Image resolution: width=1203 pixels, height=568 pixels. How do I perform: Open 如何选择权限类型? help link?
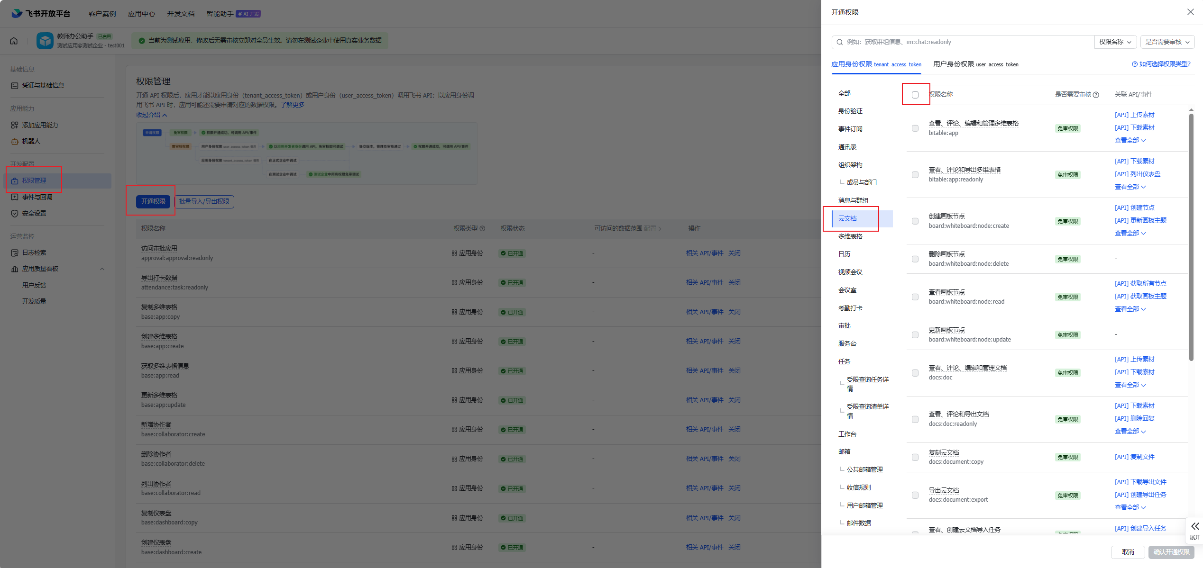click(x=1161, y=64)
